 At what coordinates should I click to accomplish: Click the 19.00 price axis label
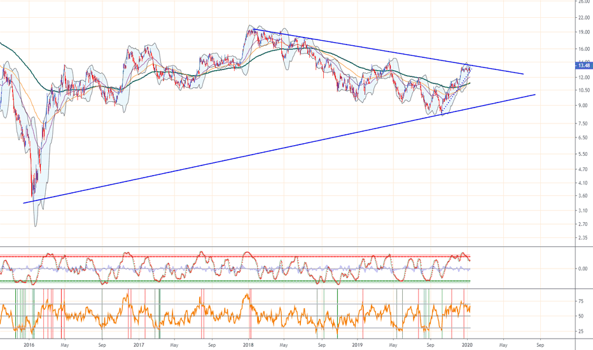(584, 32)
